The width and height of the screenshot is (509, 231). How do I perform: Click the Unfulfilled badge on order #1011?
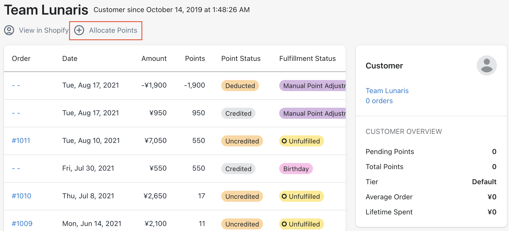pyautogui.click(x=301, y=141)
